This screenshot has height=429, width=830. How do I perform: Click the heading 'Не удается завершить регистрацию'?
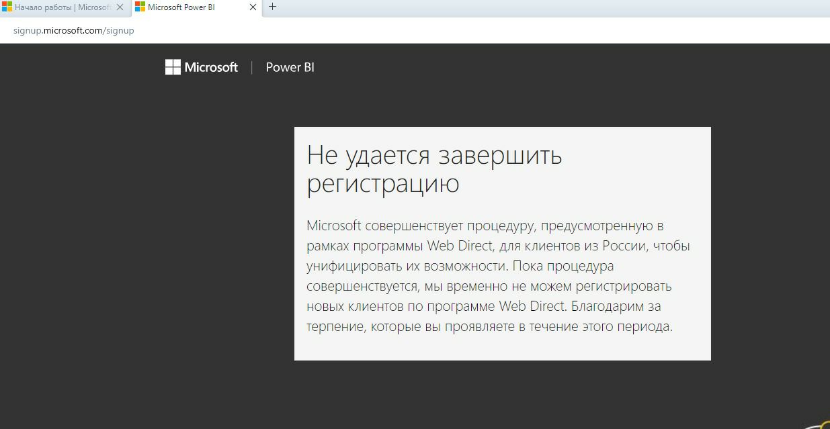[x=434, y=169]
